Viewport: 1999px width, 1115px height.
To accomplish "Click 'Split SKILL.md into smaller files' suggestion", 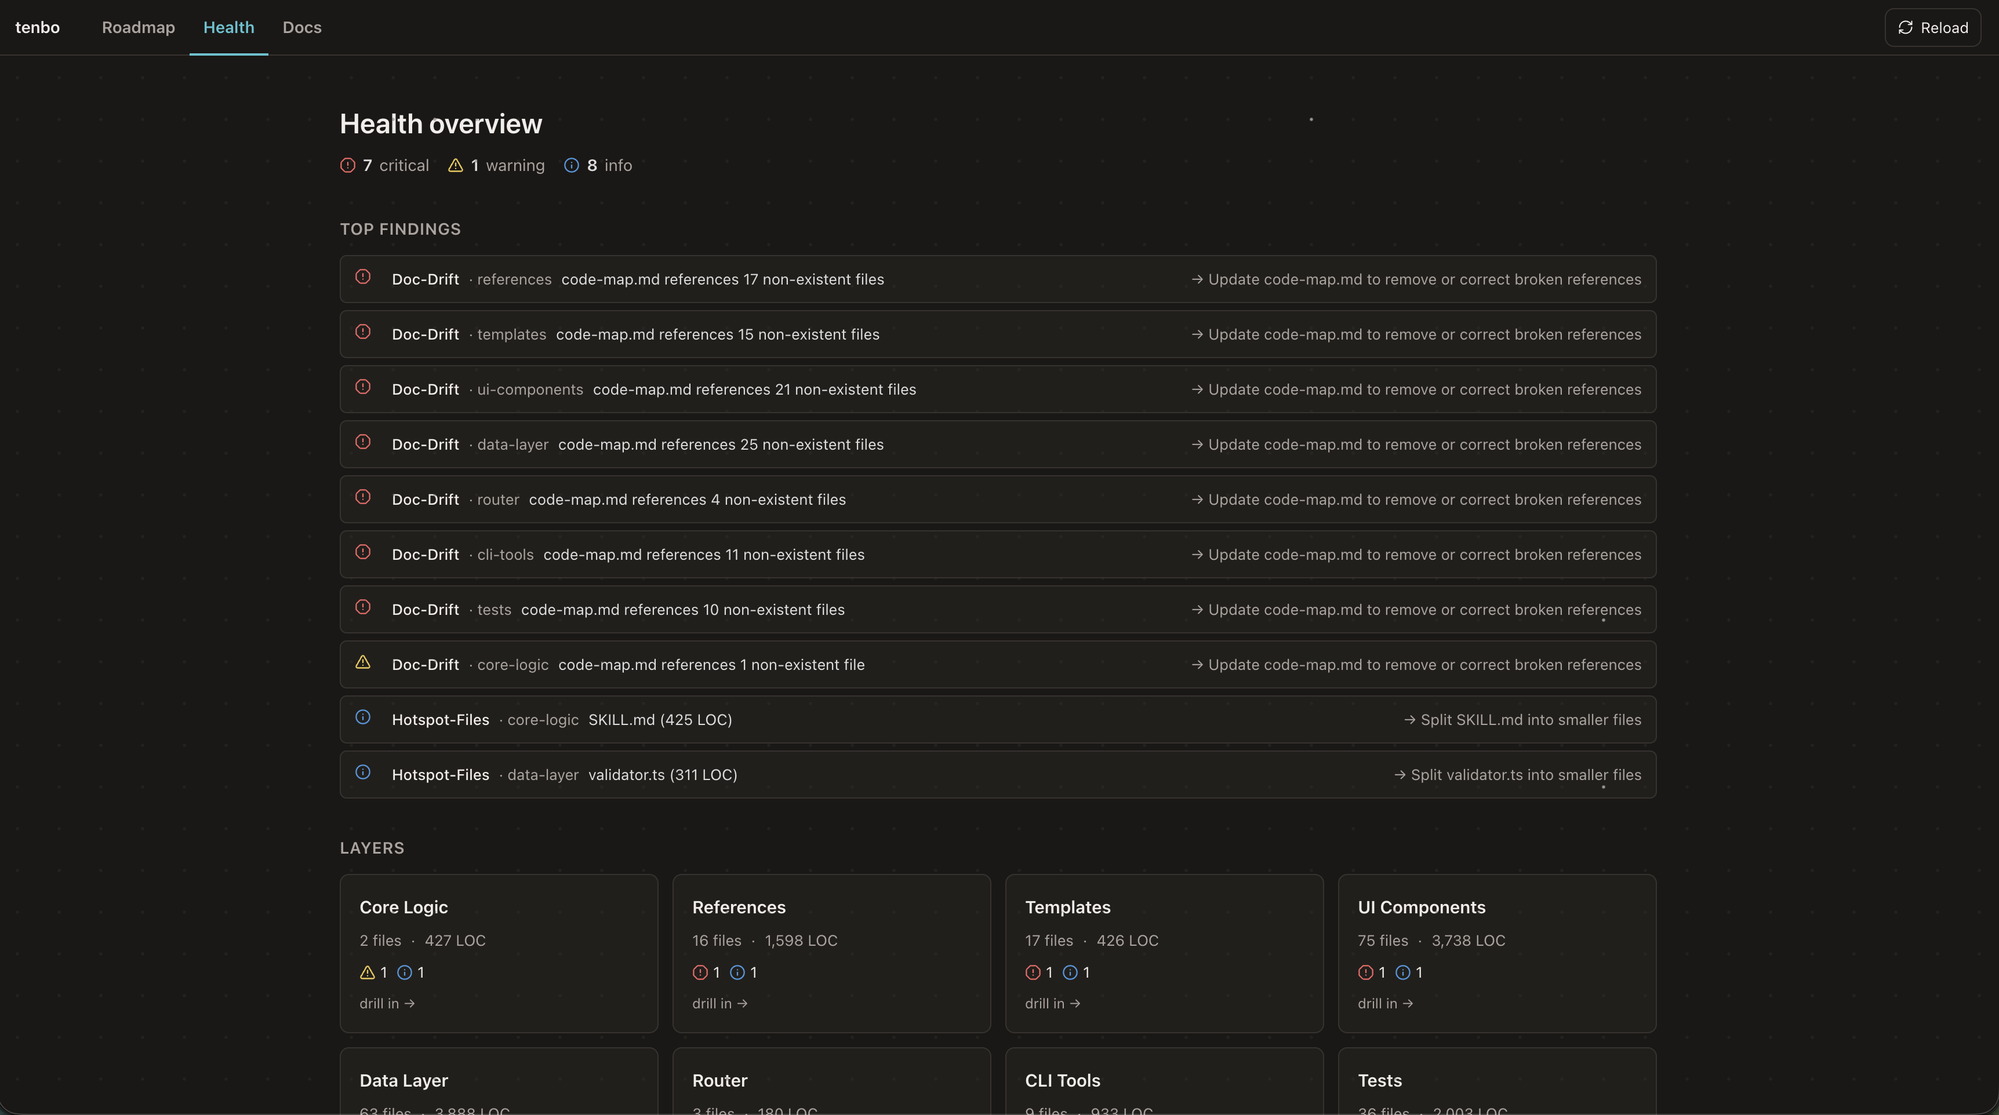I will coord(1522,720).
